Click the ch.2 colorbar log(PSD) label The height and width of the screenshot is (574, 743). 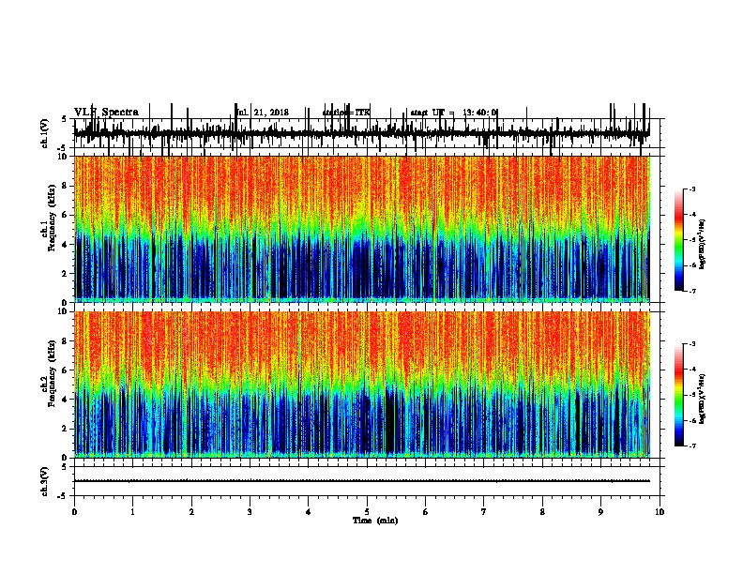(703, 399)
